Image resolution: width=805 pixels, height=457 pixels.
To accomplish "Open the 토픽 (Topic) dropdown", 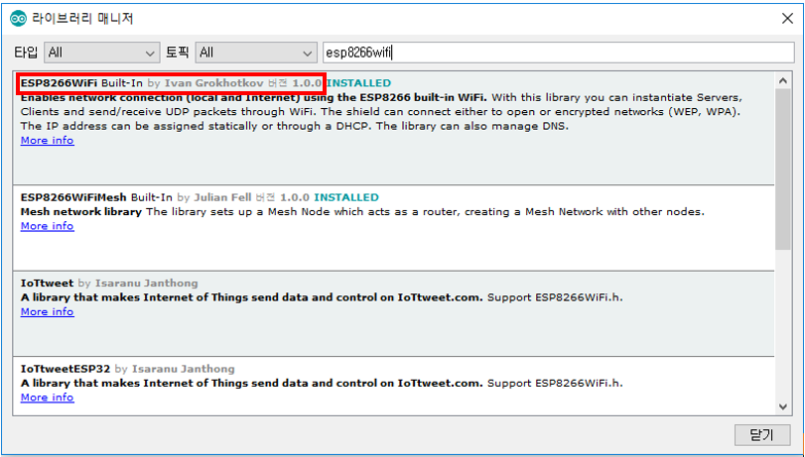I will (256, 53).
